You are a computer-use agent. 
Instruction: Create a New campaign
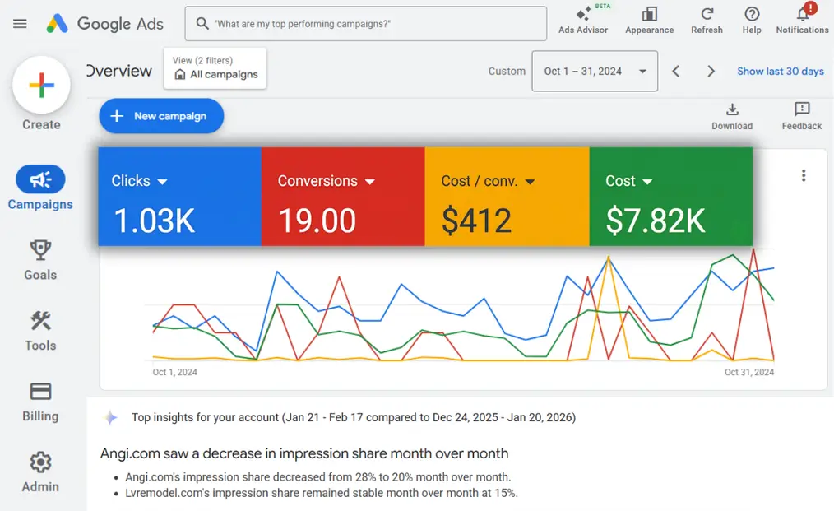tap(160, 116)
